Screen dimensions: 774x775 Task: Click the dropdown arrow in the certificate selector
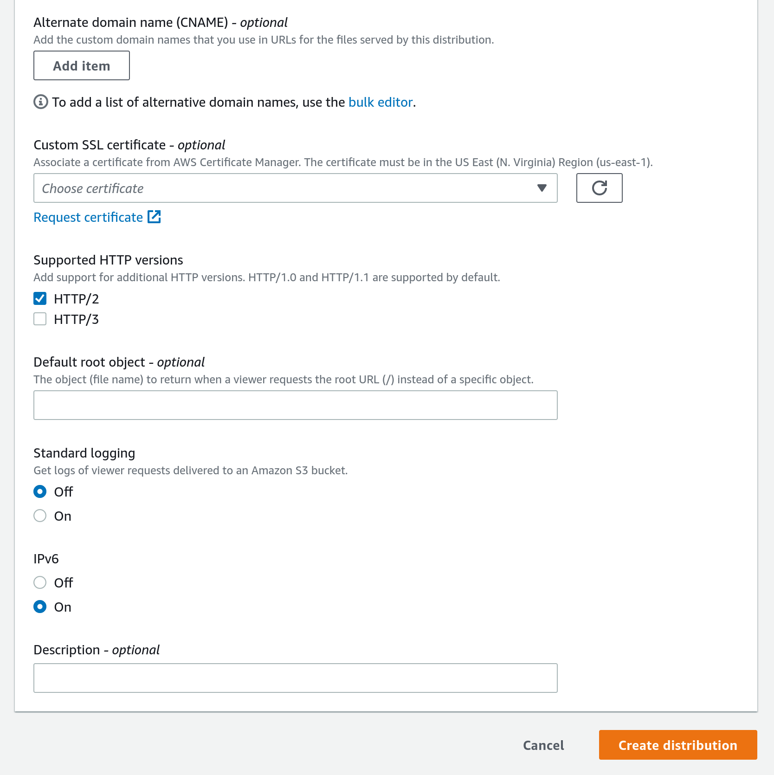click(x=542, y=188)
